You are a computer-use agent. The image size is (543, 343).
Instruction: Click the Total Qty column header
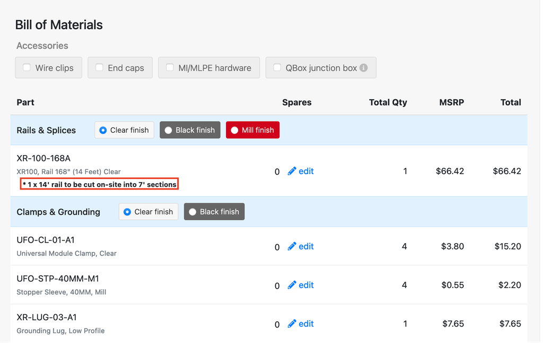tap(388, 102)
